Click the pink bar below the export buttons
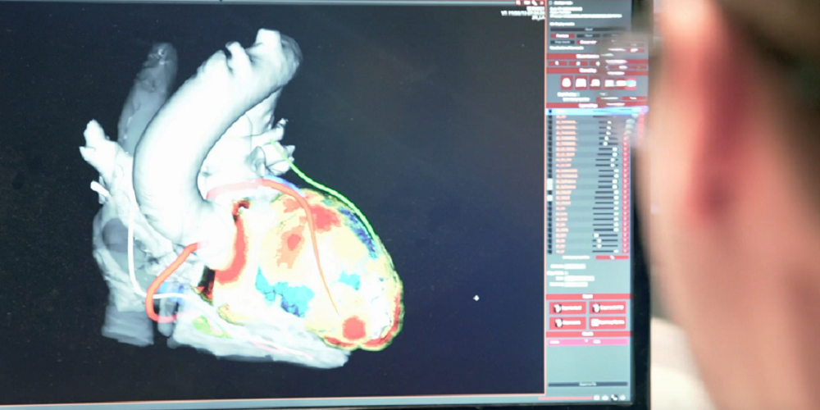820x410 pixels. (x=587, y=341)
